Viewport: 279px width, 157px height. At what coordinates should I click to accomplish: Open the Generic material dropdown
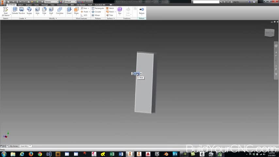pyautogui.click(x=51, y=2)
